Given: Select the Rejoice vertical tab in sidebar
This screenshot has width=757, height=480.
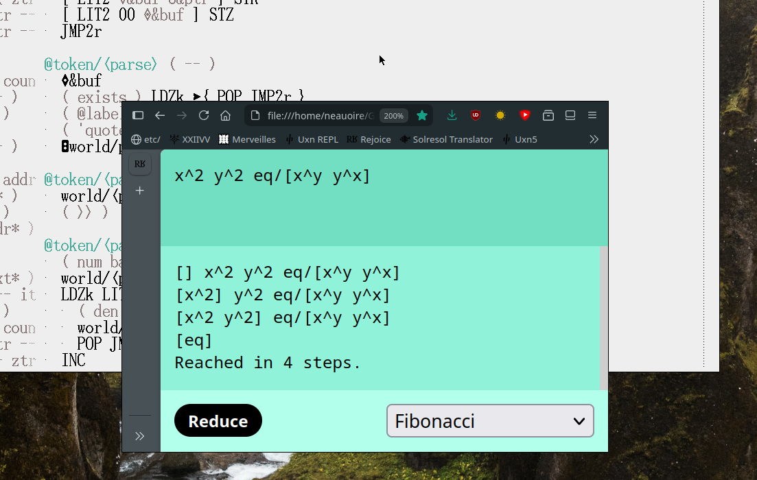Looking at the screenshot, I should point(140,164).
